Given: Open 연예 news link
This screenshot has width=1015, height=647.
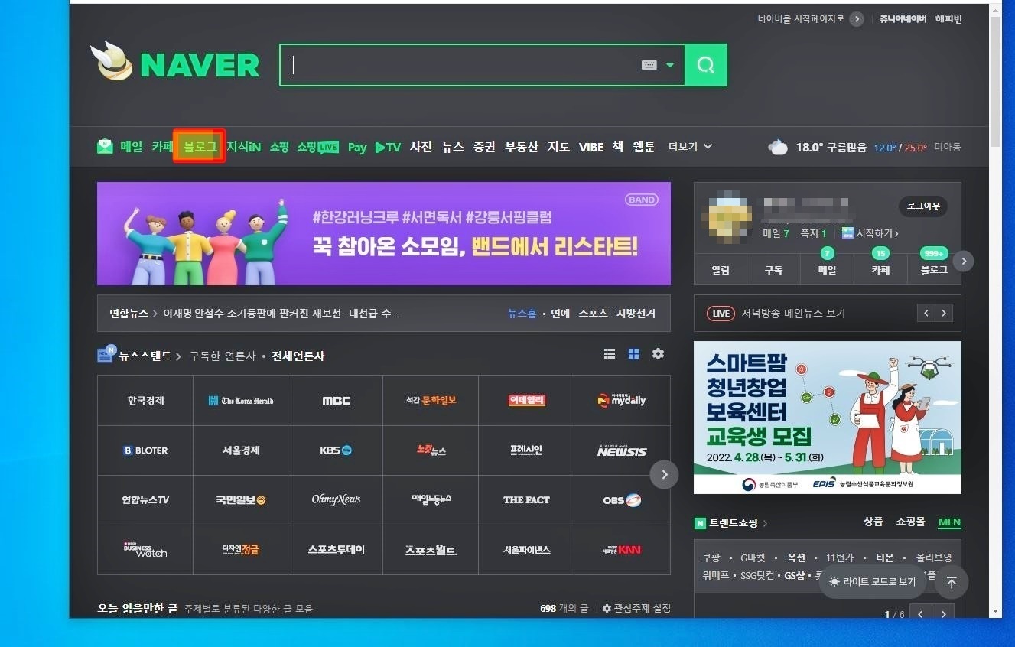Looking at the screenshot, I should tap(560, 314).
